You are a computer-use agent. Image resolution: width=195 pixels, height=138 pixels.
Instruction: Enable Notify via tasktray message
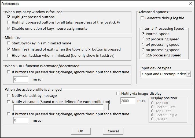coord(9,96)
